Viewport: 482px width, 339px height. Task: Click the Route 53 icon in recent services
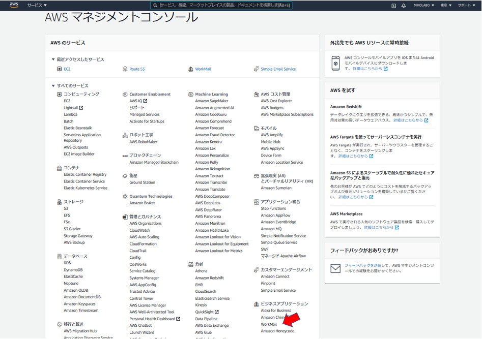point(125,69)
